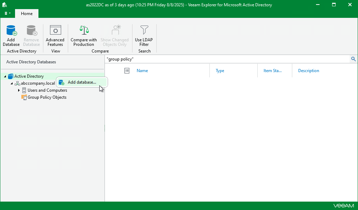The width and height of the screenshot is (358, 210).
Task: Click the Users and Computers icon
Action: 24,90
